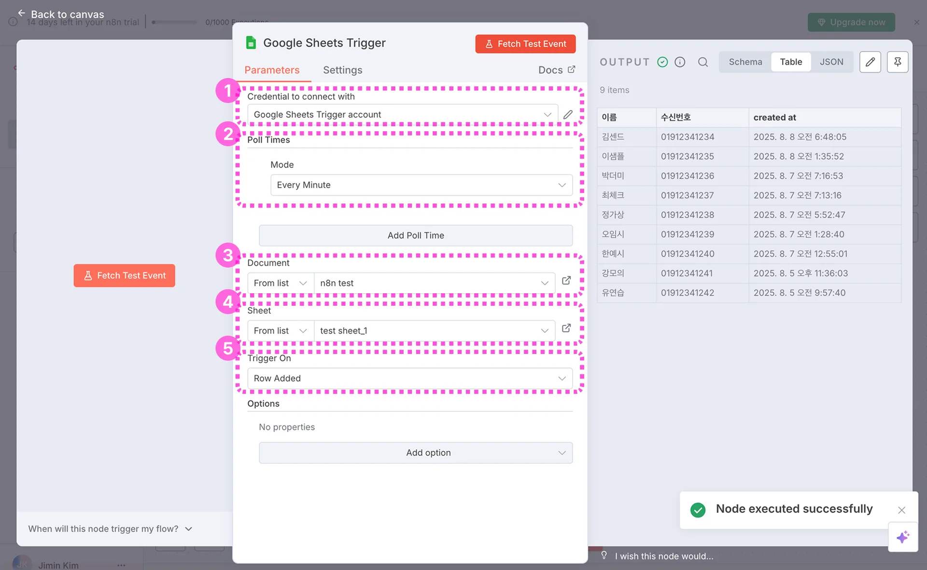Click the output info icon
Screen dimensions: 927x570
click(x=680, y=62)
